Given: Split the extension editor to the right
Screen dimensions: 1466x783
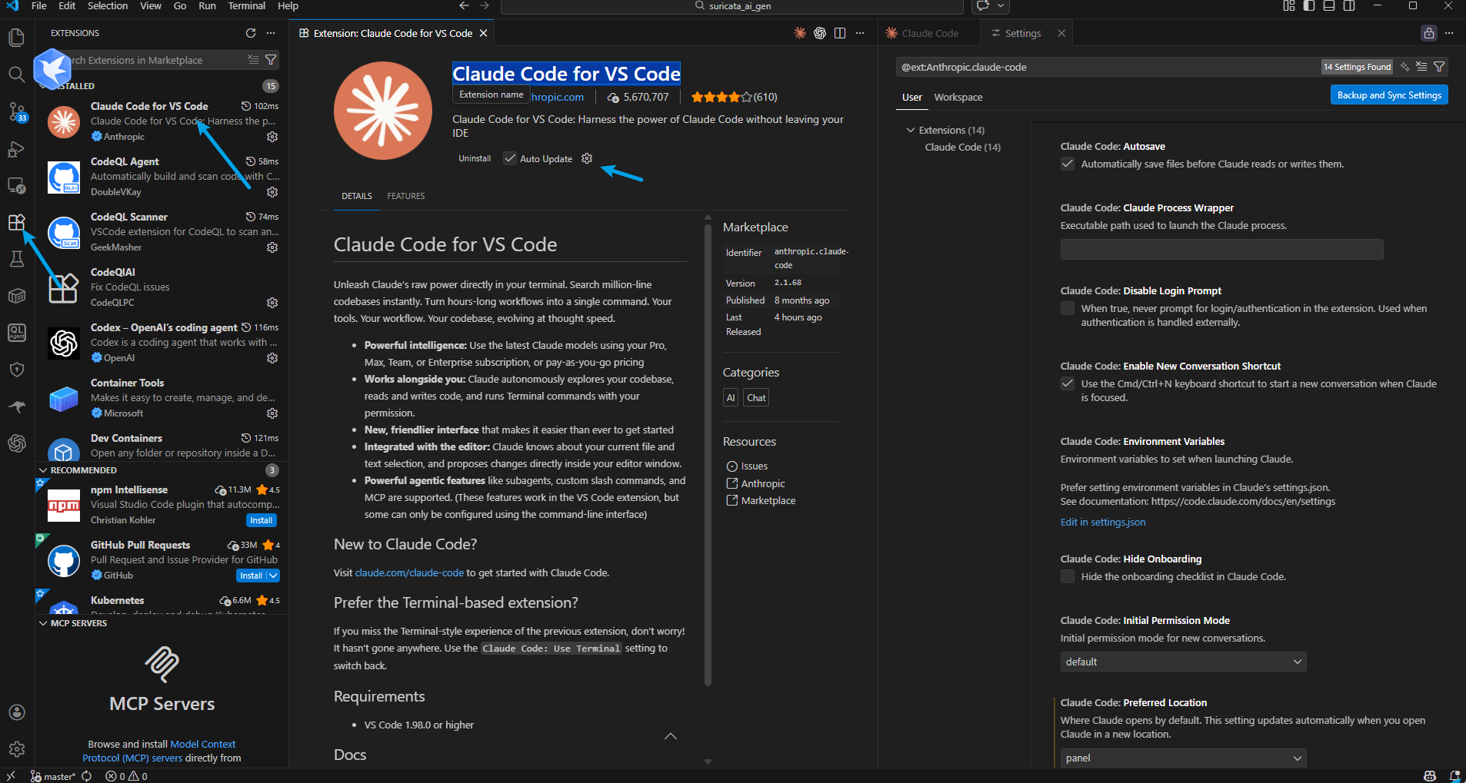Looking at the screenshot, I should (840, 33).
